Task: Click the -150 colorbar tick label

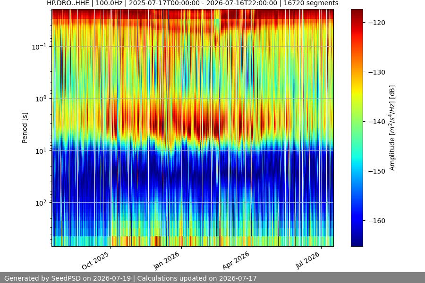Action: tap(377, 171)
